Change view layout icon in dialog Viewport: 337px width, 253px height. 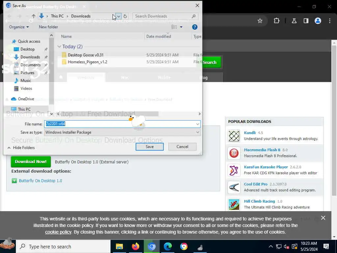tap(174, 27)
